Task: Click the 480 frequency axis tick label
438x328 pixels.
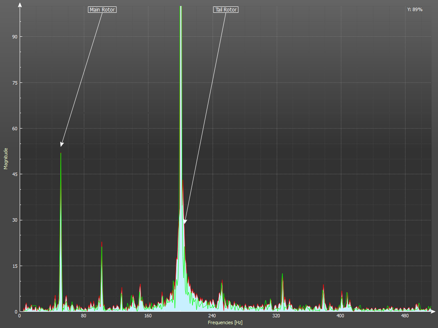Action: [x=404, y=316]
